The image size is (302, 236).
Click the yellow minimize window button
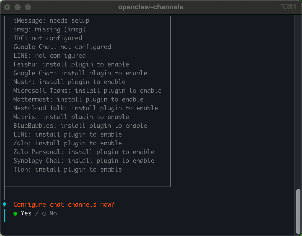point(18,7)
